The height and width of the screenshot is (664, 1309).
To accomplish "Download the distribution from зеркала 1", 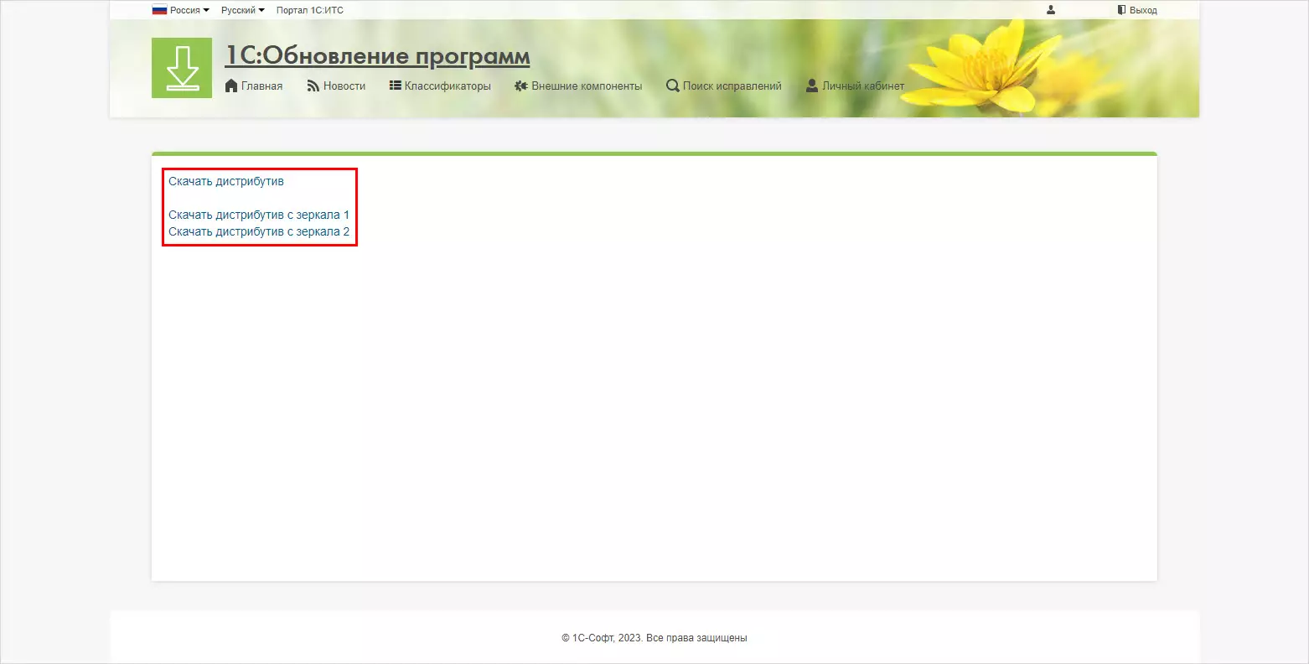I will pyautogui.click(x=259, y=215).
